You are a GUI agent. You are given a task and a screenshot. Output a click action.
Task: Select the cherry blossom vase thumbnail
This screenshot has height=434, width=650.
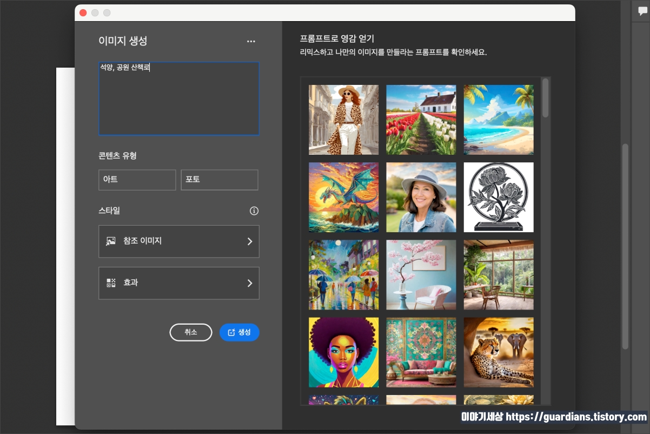[421, 275]
